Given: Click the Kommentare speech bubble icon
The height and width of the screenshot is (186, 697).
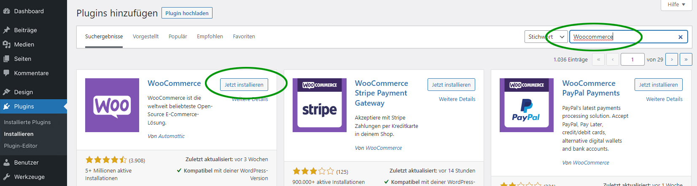Looking at the screenshot, I should point(6,73).
